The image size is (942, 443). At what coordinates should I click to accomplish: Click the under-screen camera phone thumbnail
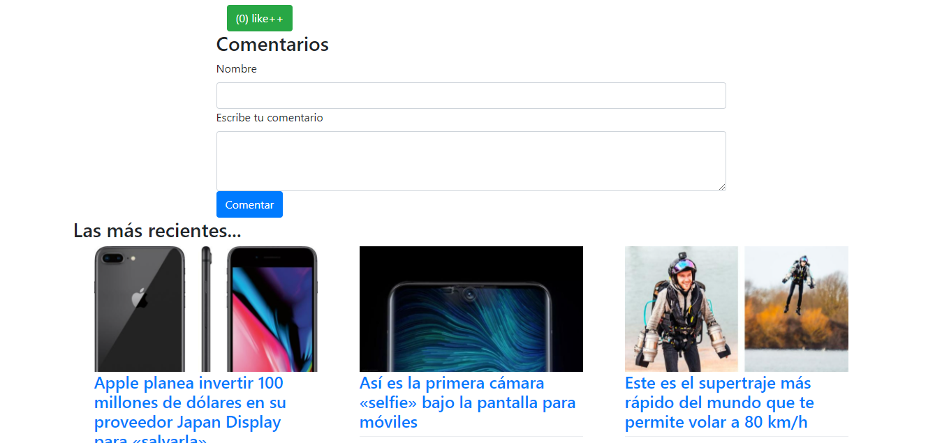click(x=471, y=309)
